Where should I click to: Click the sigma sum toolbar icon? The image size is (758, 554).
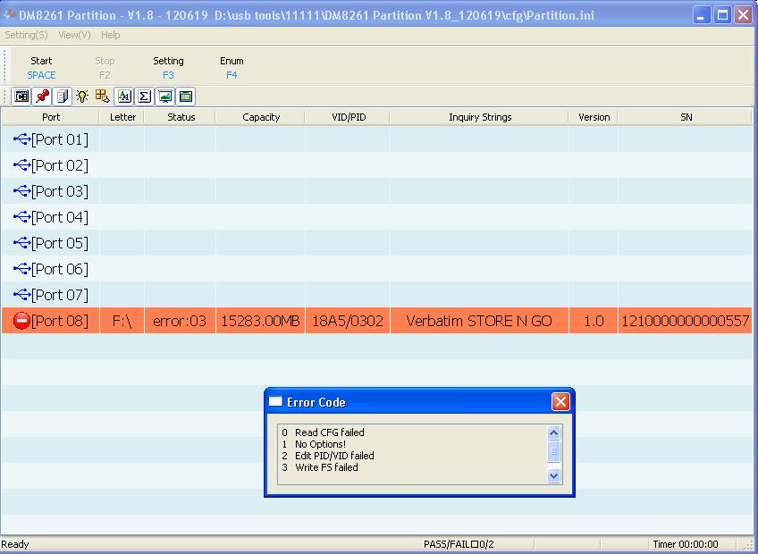click(x=144, y=97)
